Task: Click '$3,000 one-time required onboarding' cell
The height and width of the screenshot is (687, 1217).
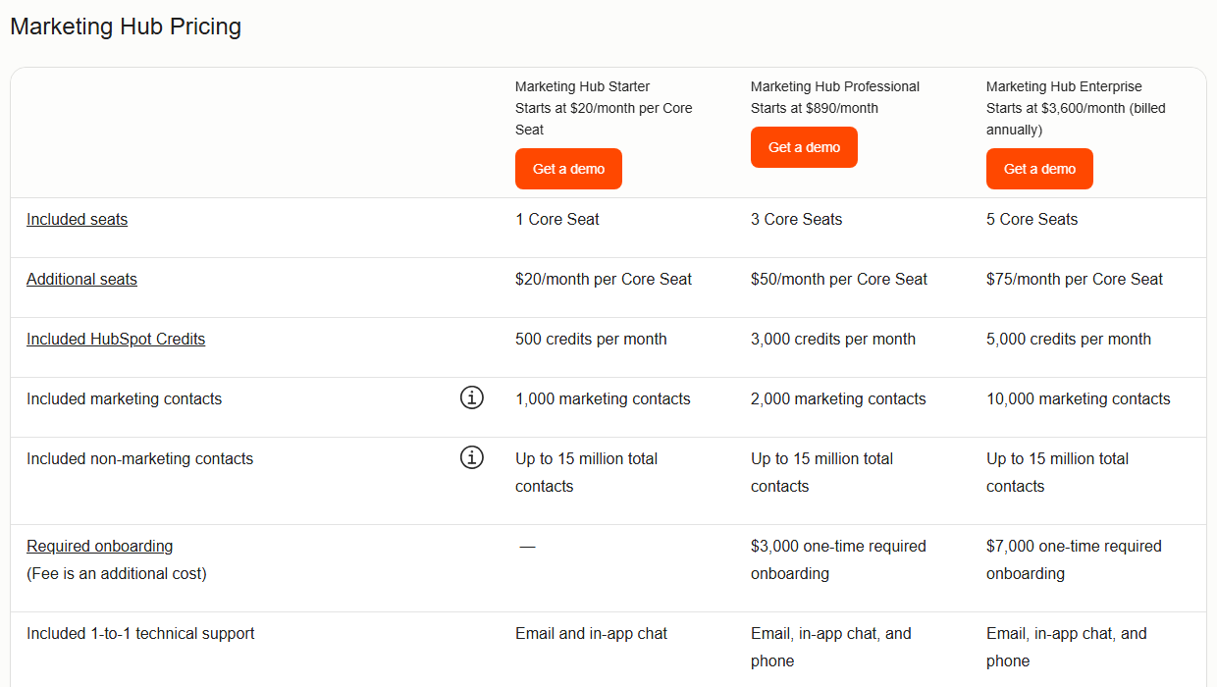Action: (x=838, y=559)
